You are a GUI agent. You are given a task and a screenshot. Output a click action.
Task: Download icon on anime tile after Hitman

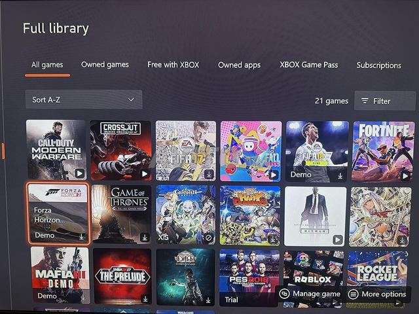point(402,240)
